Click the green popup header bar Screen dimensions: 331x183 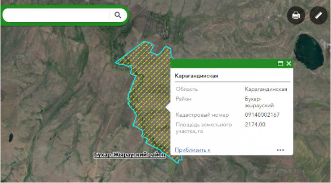[224, 64]
